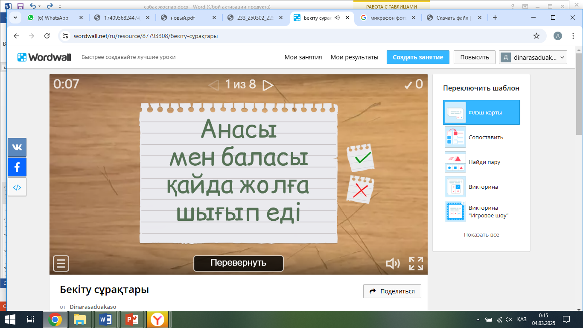Click the 0:07 game timer
Screen dimensions: 583x328
pyautogui.click(x=66, y=84)
